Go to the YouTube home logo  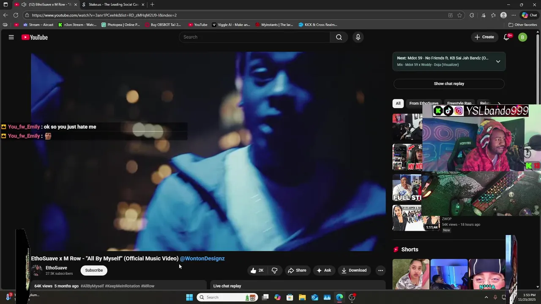pos(35,37)
